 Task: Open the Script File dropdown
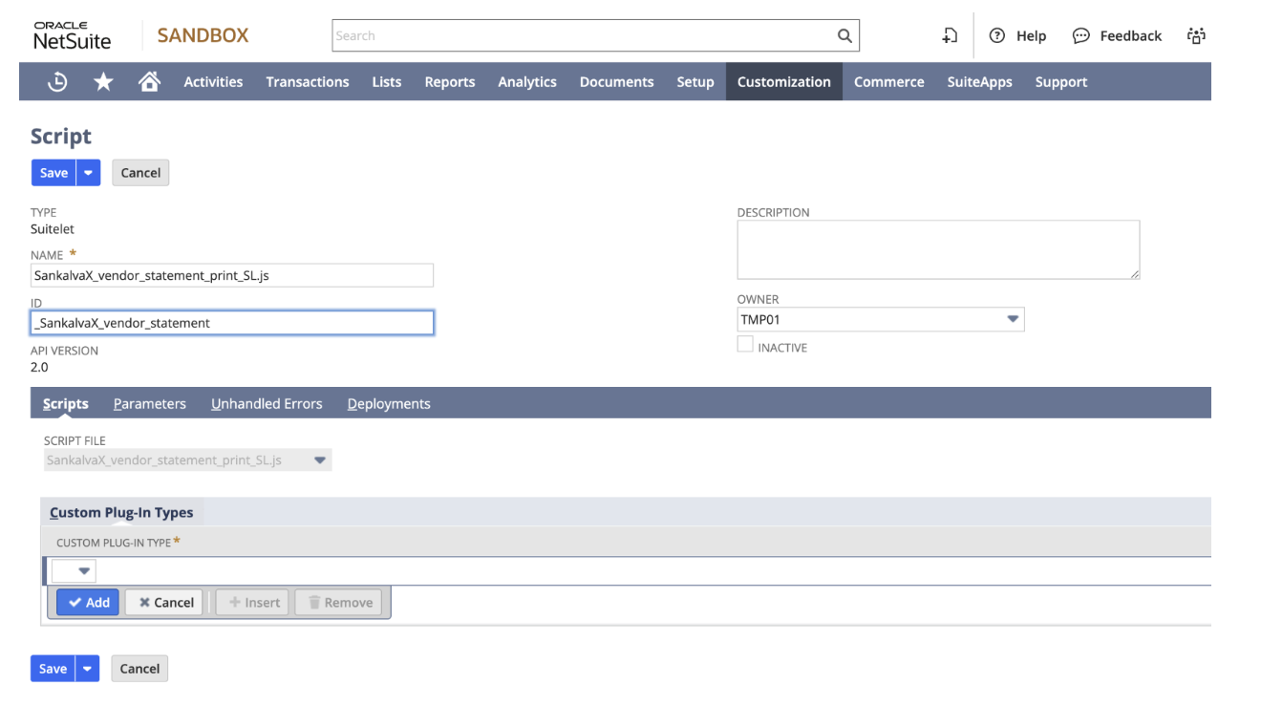(188, 460)
